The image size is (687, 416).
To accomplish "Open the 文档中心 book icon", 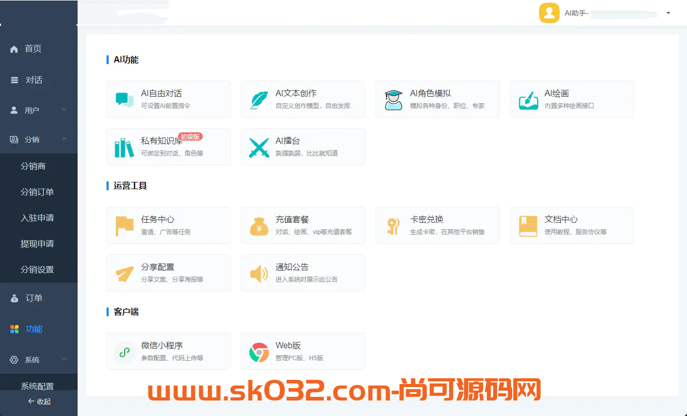I will 528,226.
